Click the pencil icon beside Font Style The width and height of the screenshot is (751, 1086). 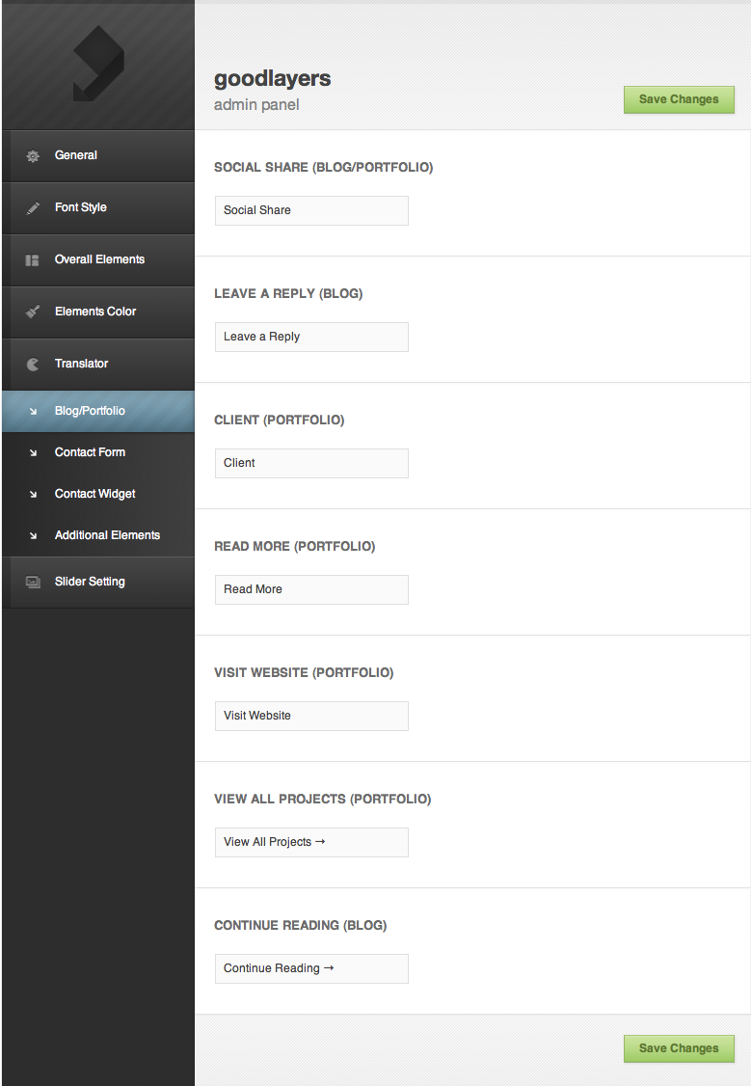[33, 208]
